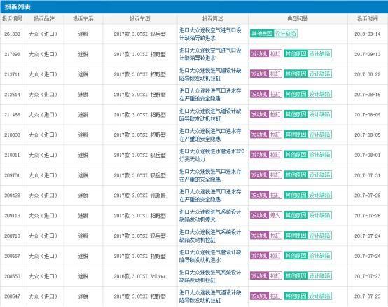Click 发动机 tag in row 208710
This screenshot has width=388, height=307.
[259, 236]
